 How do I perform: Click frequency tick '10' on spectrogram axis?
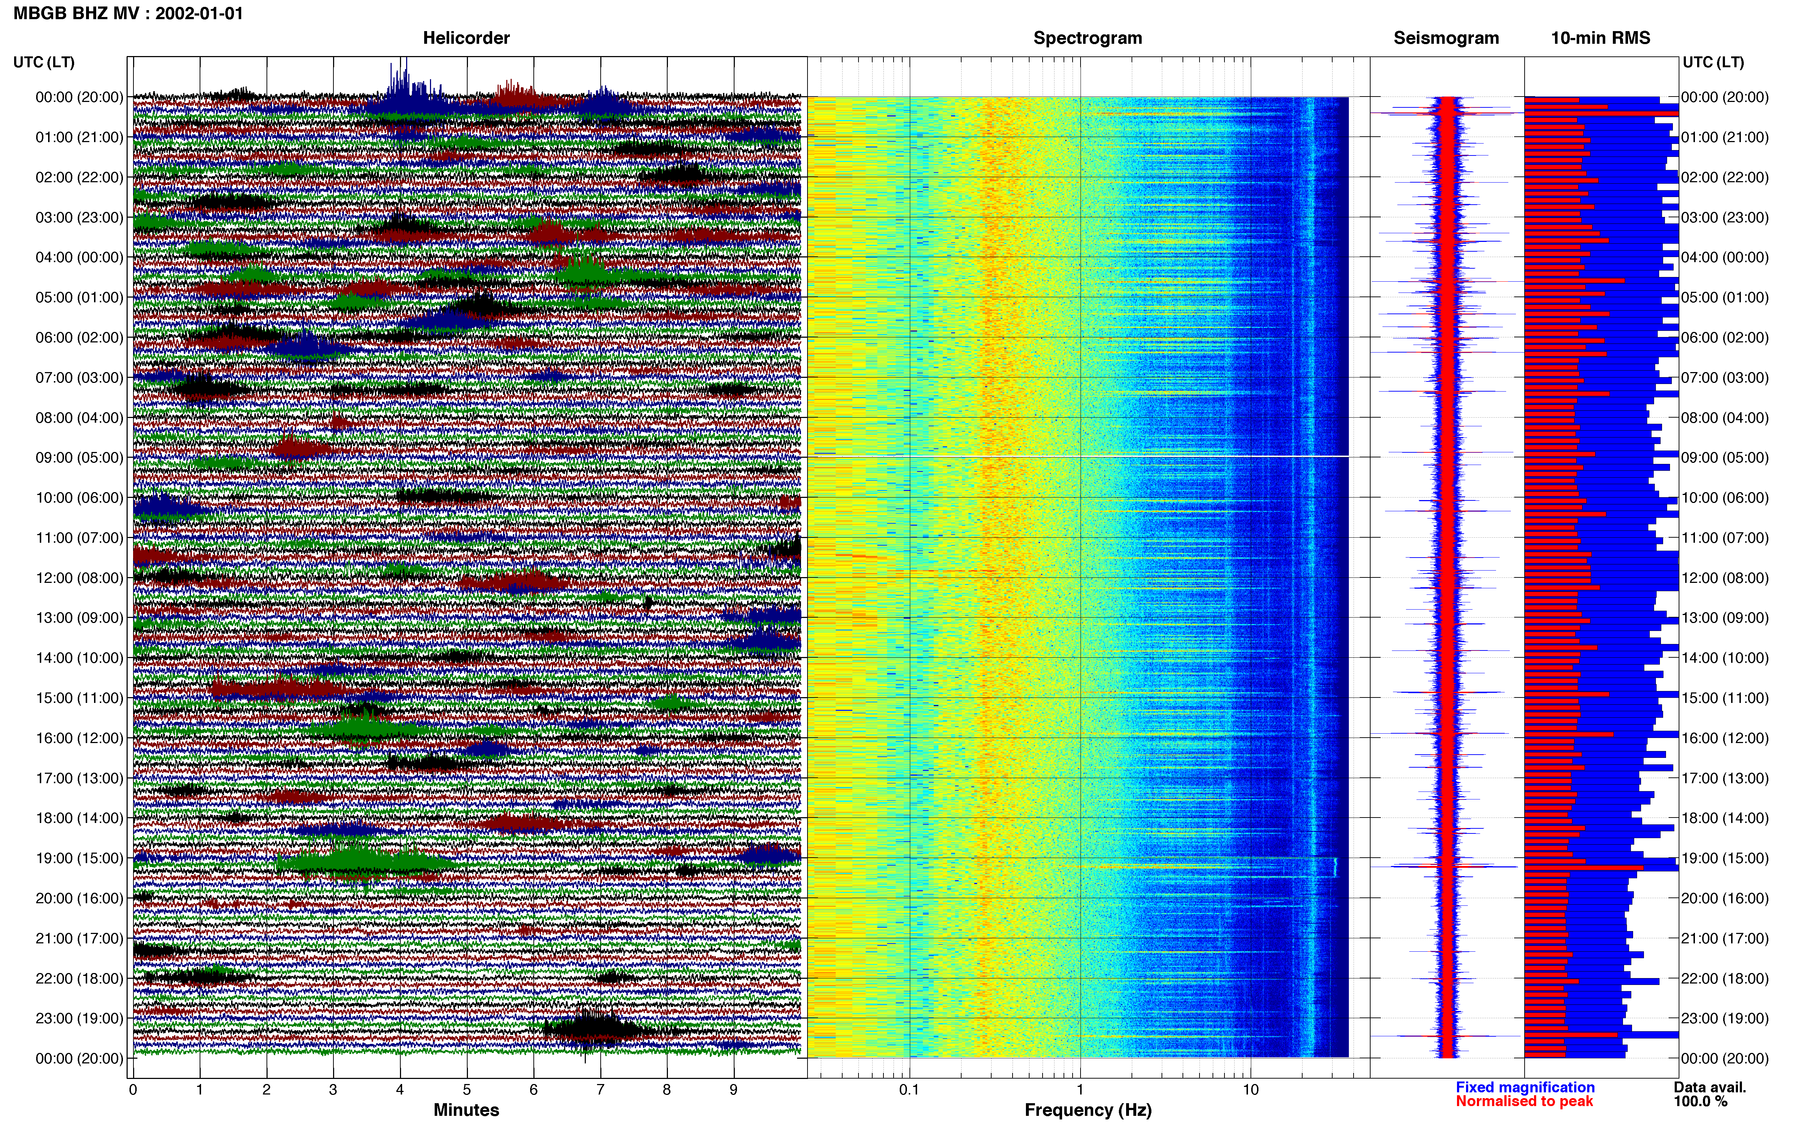[x=1251, y=1090]
